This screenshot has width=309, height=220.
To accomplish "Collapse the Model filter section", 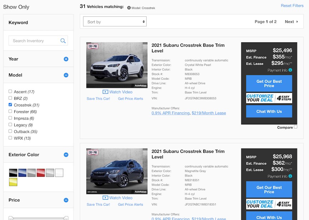I will point(66,75).
